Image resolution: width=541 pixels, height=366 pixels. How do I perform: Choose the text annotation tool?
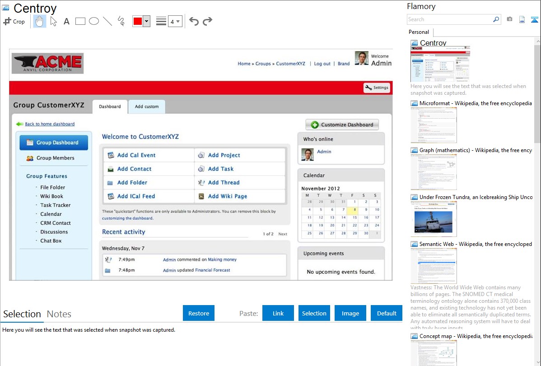pyautogui.click(x=66, y=21)
